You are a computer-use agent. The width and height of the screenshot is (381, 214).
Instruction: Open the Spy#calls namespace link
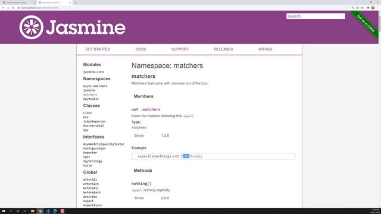[91, 99]
